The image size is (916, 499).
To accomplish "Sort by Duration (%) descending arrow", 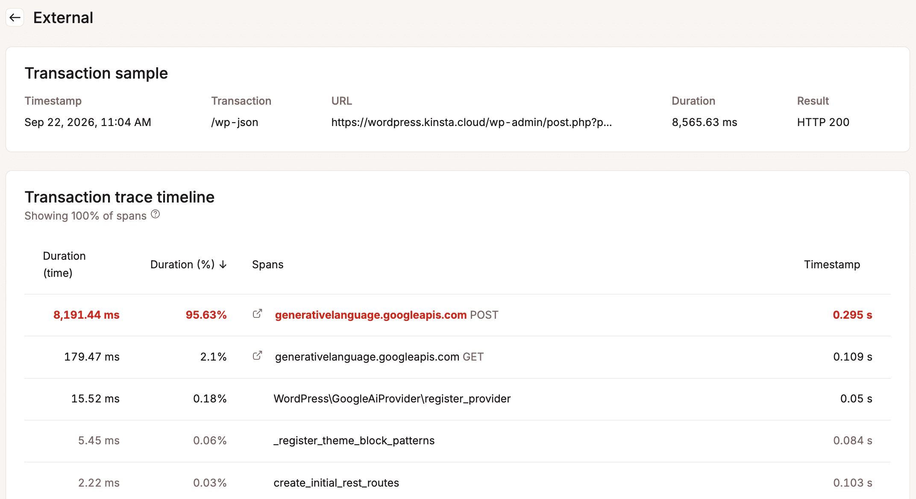I will coord(223,265).
